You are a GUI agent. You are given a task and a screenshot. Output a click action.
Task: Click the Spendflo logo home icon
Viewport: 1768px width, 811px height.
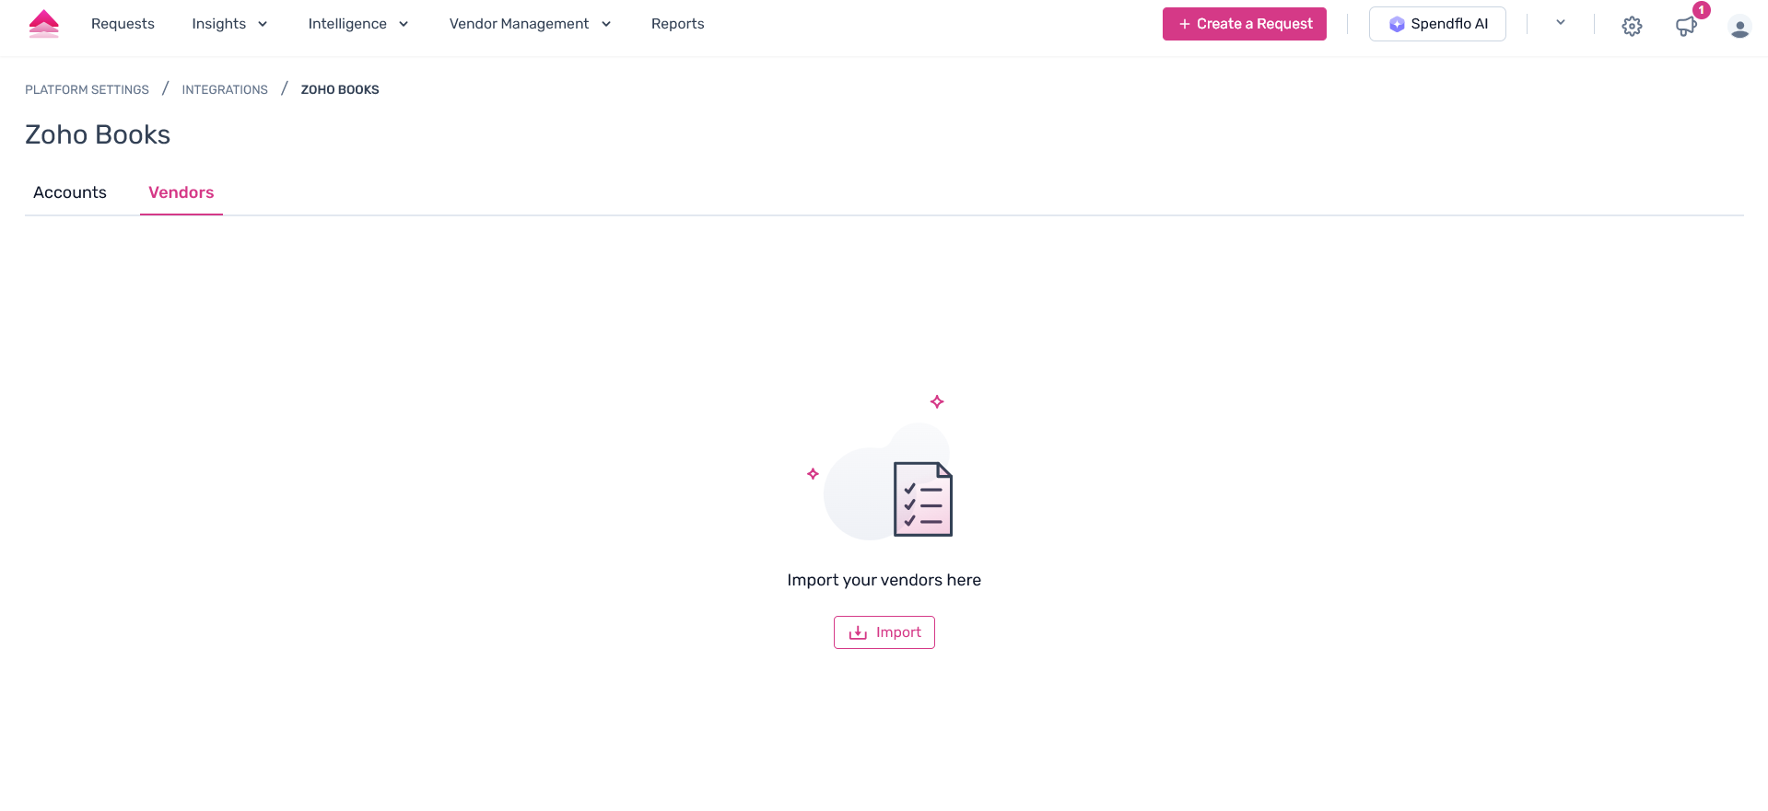[44, 24]
